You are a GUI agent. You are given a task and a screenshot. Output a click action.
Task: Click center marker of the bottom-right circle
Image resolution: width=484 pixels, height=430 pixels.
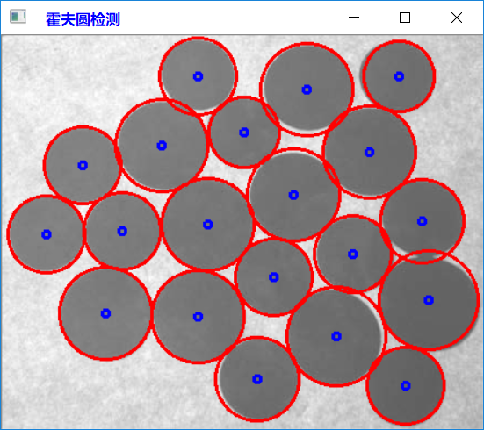coord(405,385)
